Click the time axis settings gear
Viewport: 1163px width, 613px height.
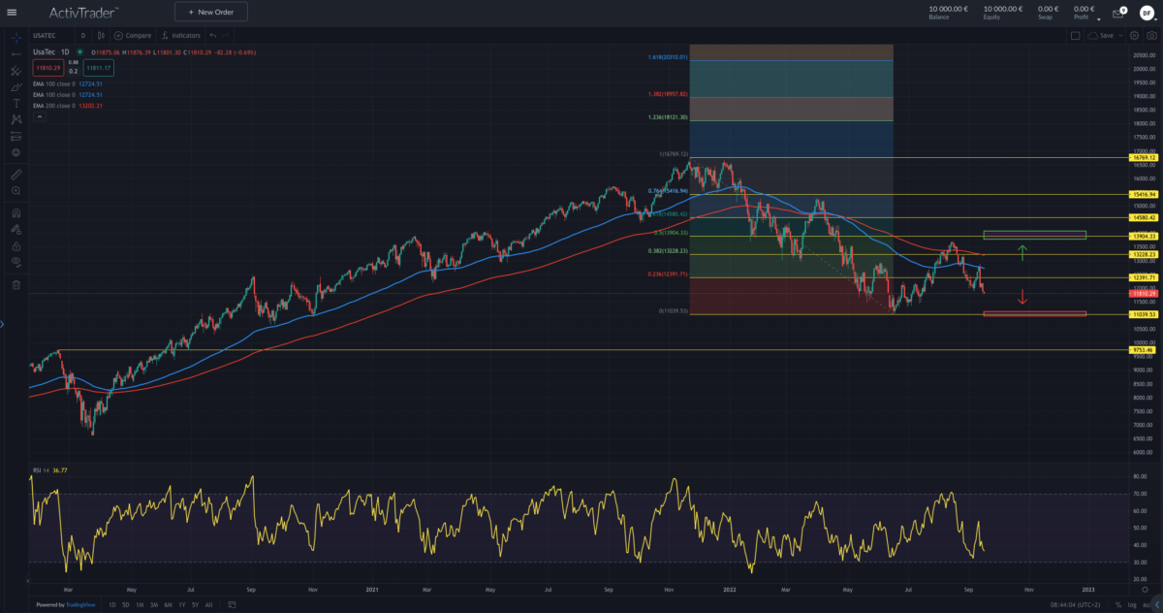click(1145, 589)
